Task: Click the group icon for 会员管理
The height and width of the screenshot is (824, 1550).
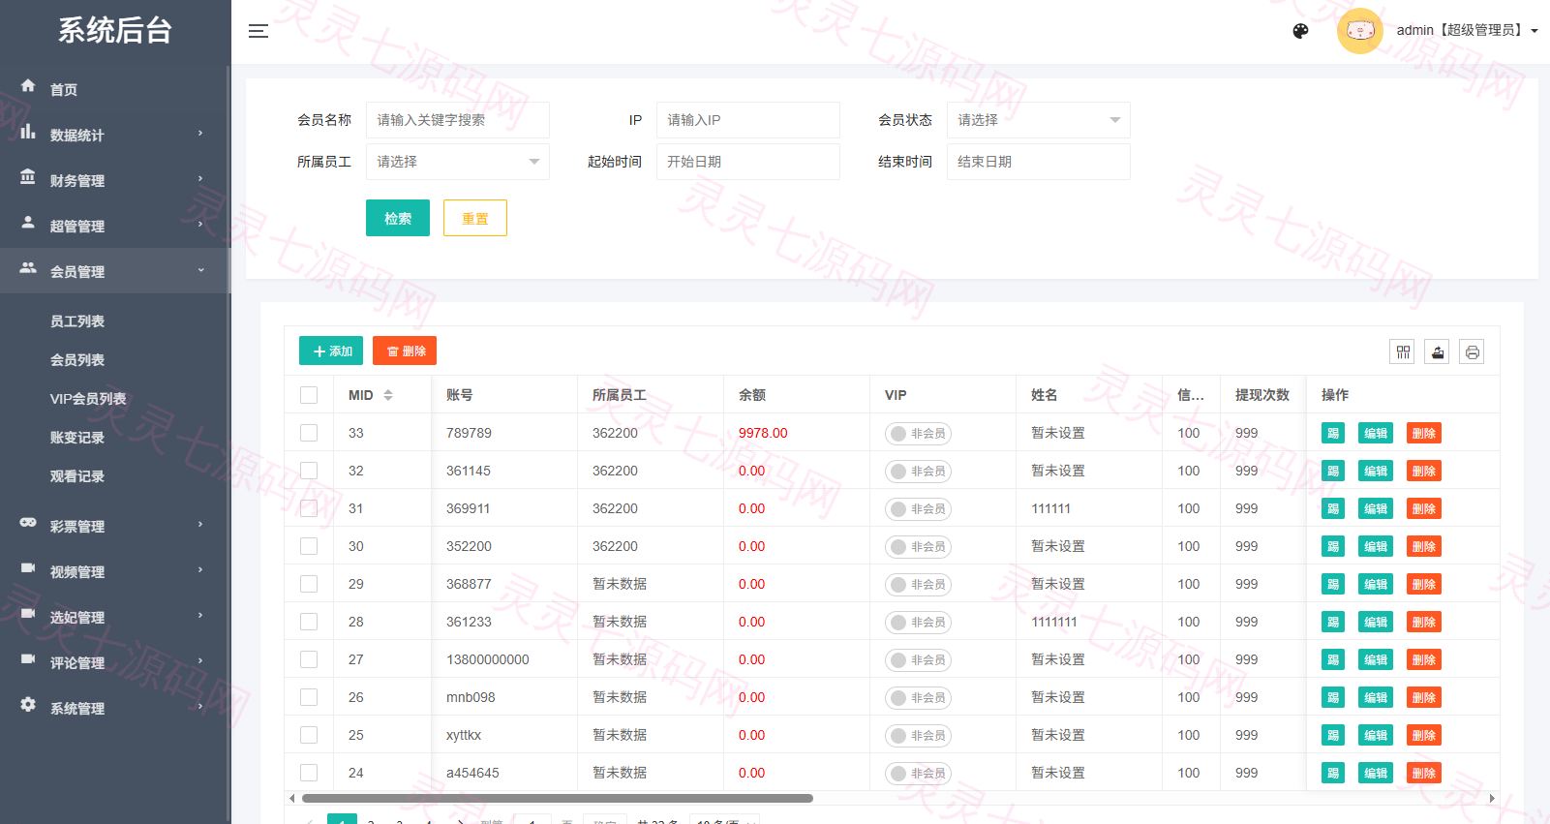Action: click(x=28, y=268)
